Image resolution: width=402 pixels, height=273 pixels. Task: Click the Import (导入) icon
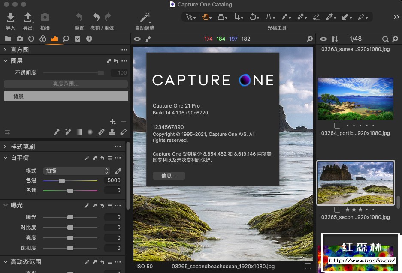(11, 18)
